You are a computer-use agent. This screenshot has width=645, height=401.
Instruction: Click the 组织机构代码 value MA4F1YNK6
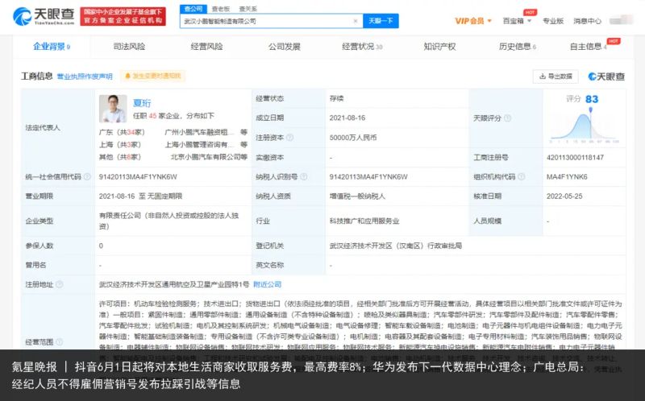(567, 176)
